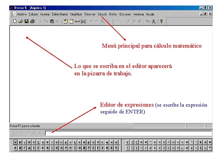Click the Help question mark icon
Screen dimensions: 222x166
click(161, 21)
